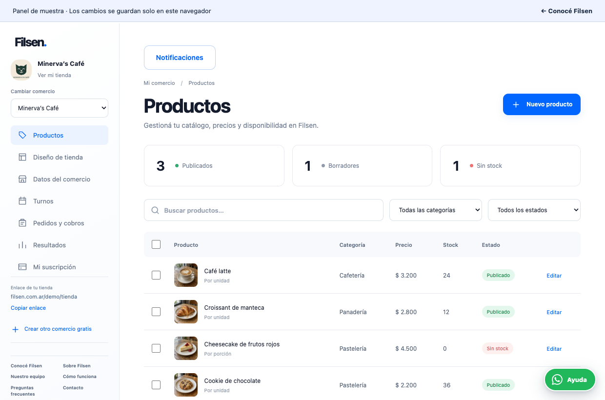Click the layout icon for Diseño de tienda
The width and height of the screenshot is (605, 400).
[22, 157]
